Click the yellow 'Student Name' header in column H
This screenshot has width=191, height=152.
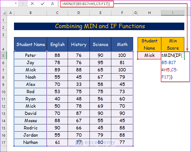(149, 44)
